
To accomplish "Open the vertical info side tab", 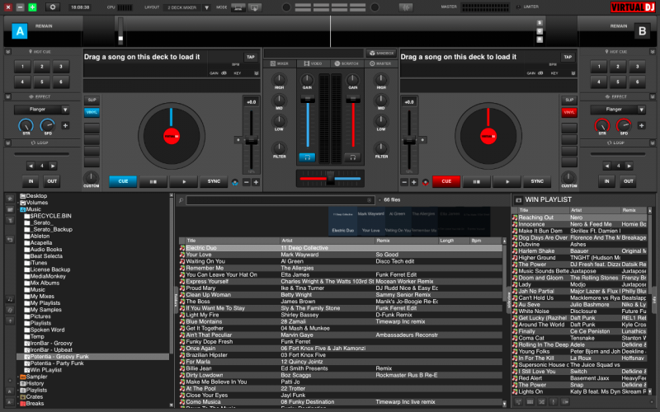I will [653, 300].
